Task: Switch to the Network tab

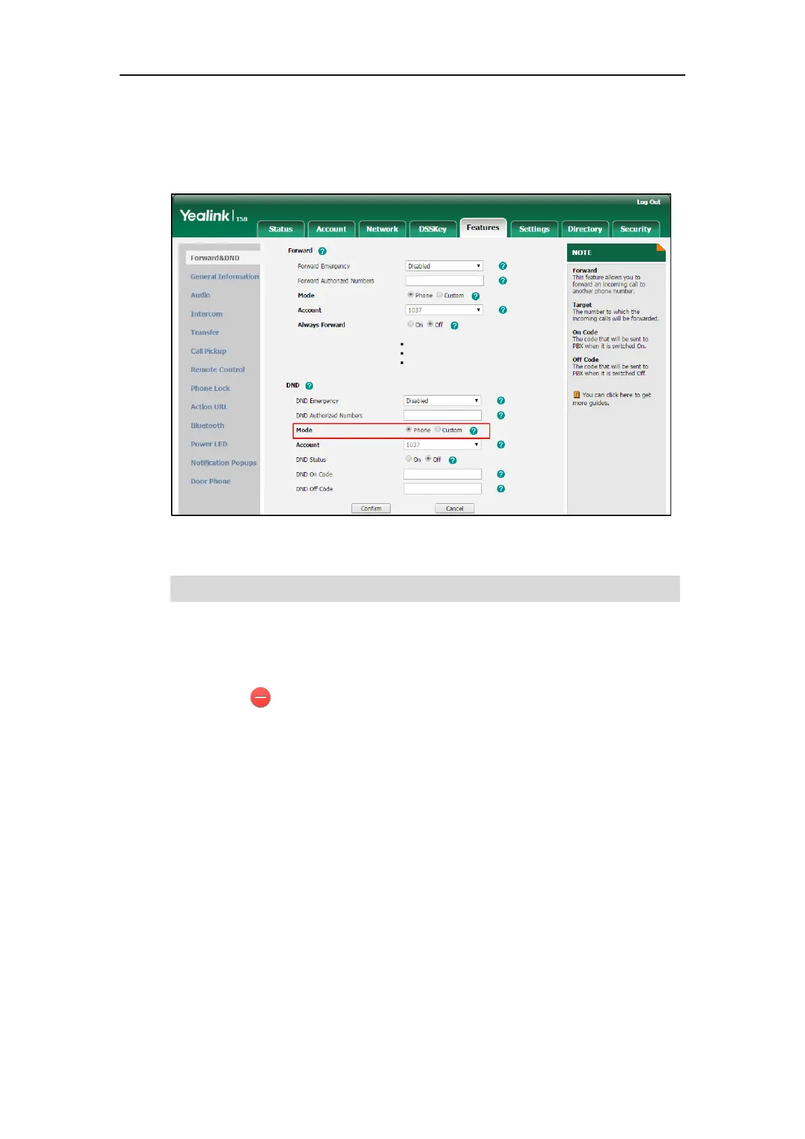Action: [x=383, y=229]
